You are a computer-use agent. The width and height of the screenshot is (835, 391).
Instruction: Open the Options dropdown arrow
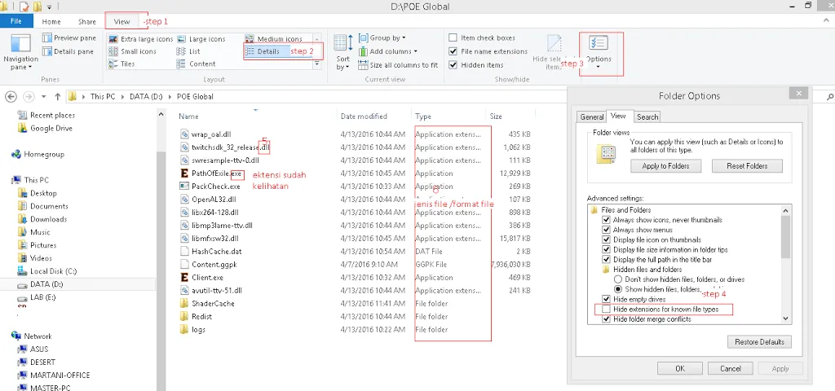pos(599,67)
